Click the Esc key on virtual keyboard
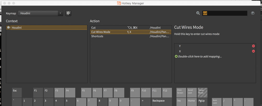 pos(17,93)
